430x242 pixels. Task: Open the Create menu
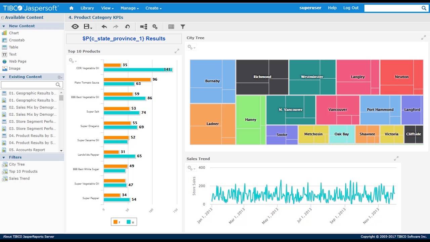(153, 8)
